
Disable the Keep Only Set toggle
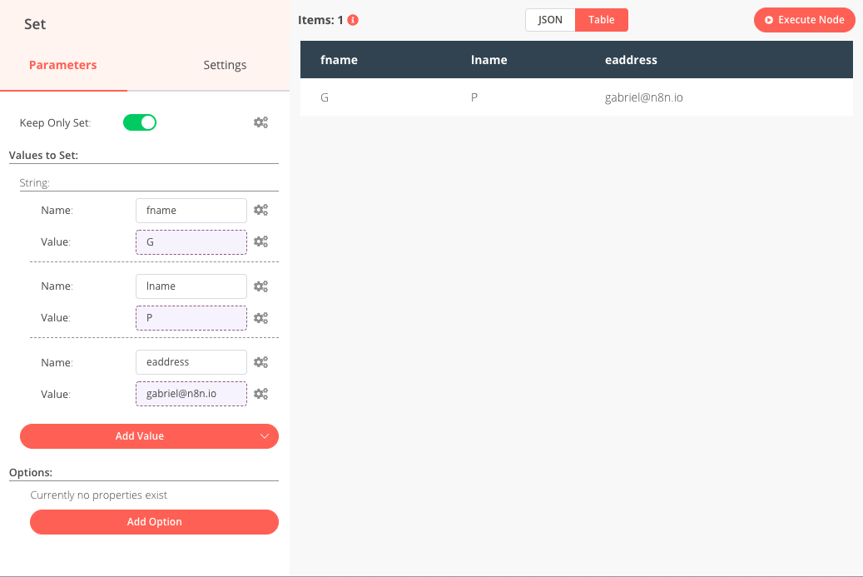tap(139, 122)
